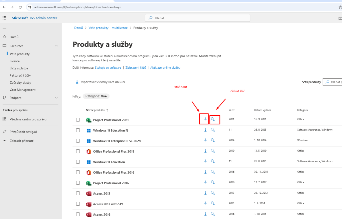Collapse navigation with the hamburger icon

point(4,28)
